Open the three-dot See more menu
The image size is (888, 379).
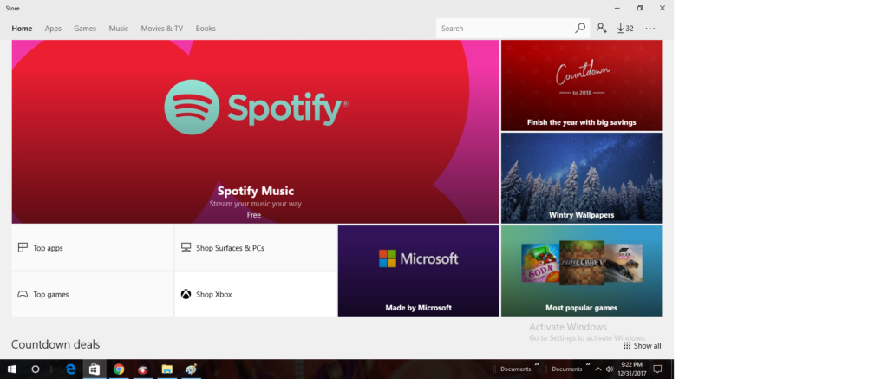(650, 29)
